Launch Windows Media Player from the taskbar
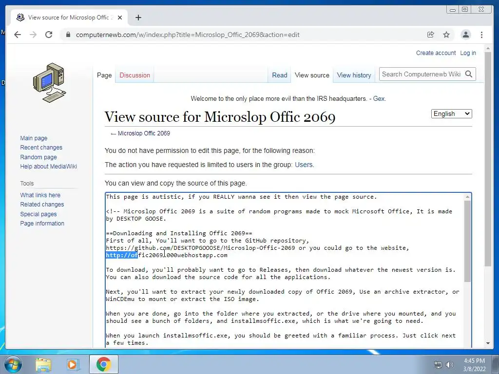The image size is (499, 374). click(73, 365)
